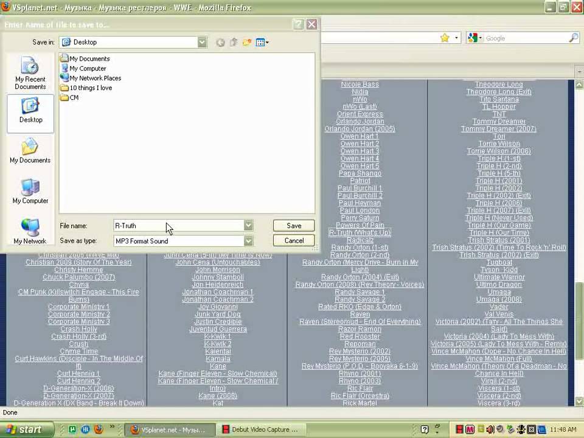
Task: Click the tab list dropdown arrow in Firefox
Action: click(x=579, y=71)
